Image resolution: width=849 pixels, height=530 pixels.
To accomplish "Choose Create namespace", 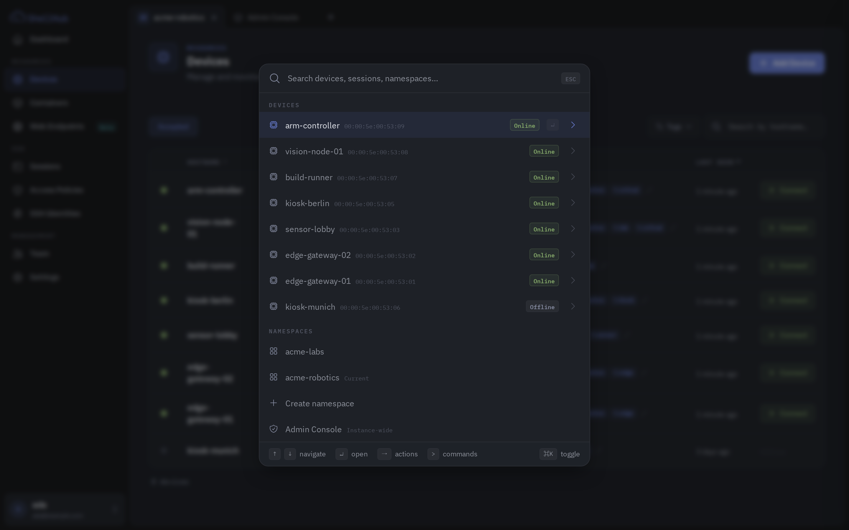I will [x=424, y=403].
